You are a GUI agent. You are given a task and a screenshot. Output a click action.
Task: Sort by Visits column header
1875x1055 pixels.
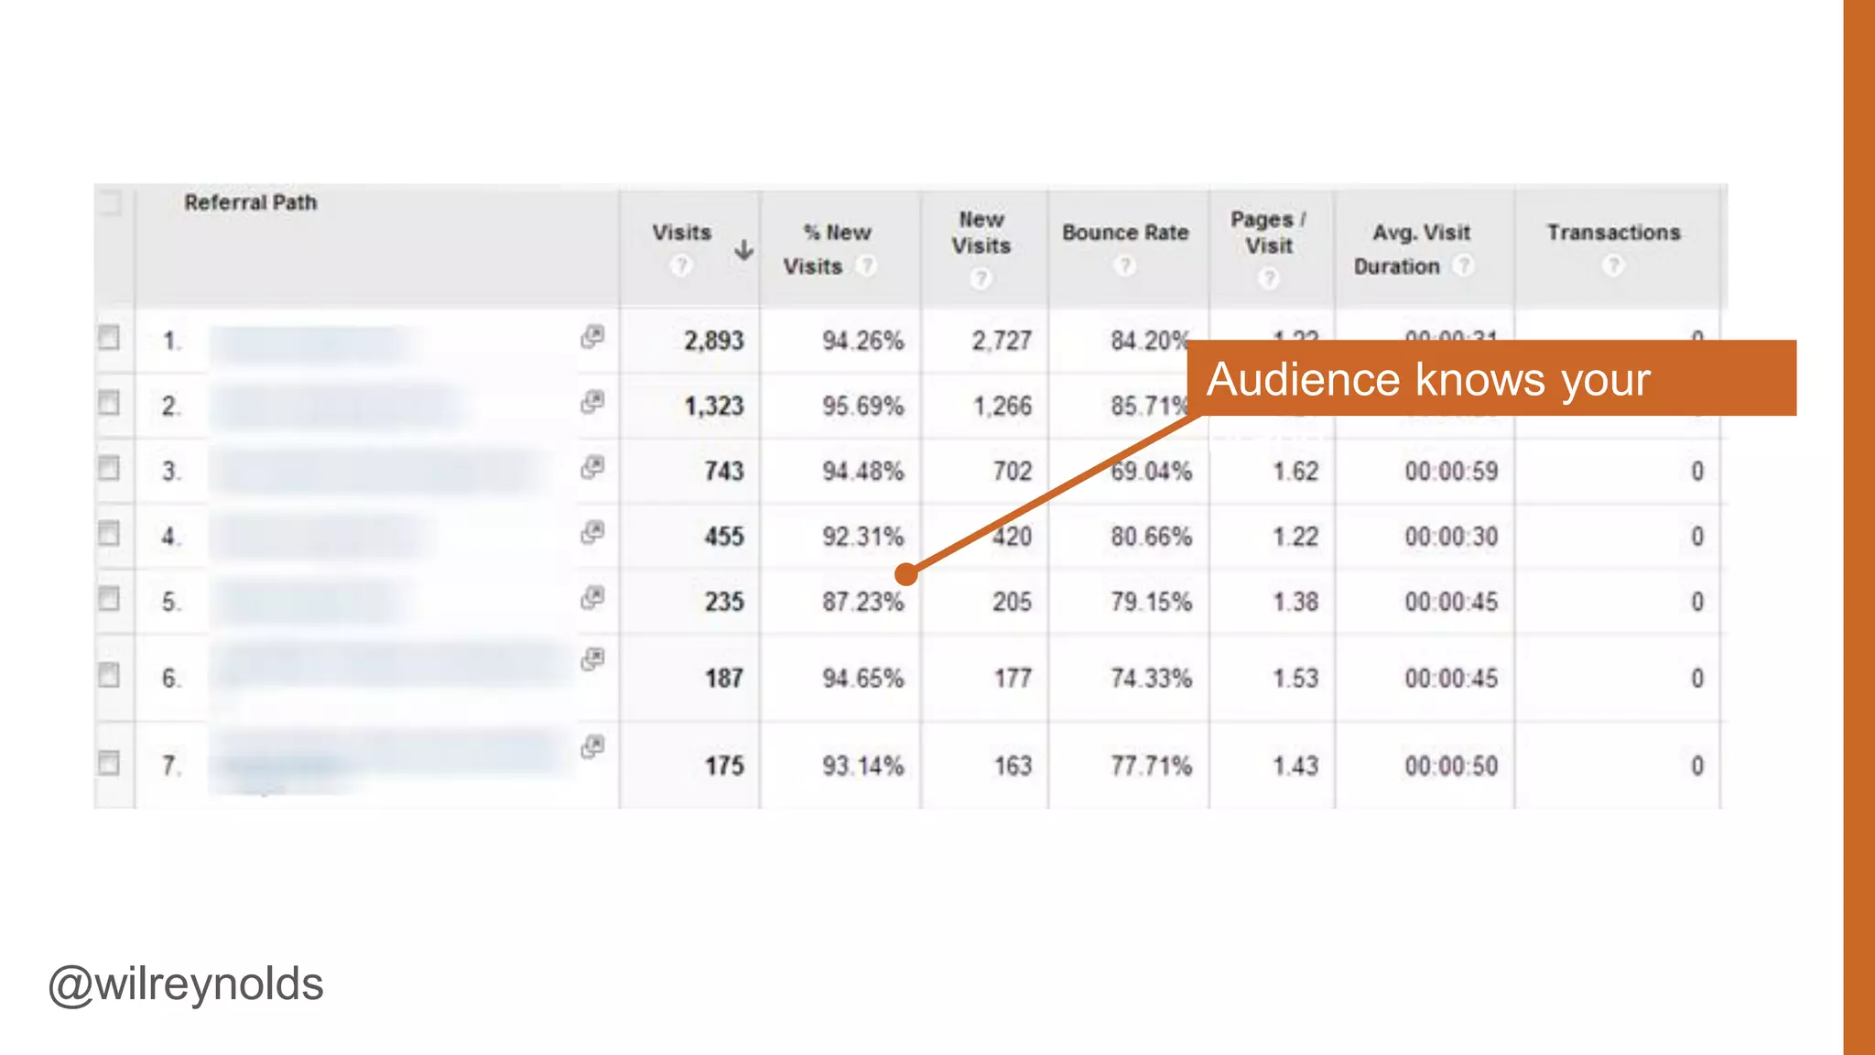click(681, 233)
